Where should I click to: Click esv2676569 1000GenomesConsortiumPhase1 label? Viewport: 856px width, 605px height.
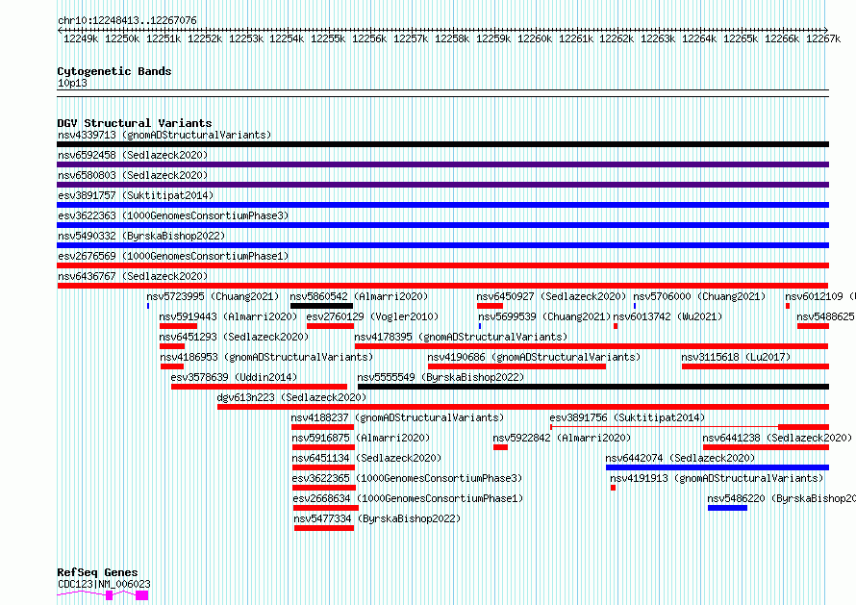coord(173,256)
